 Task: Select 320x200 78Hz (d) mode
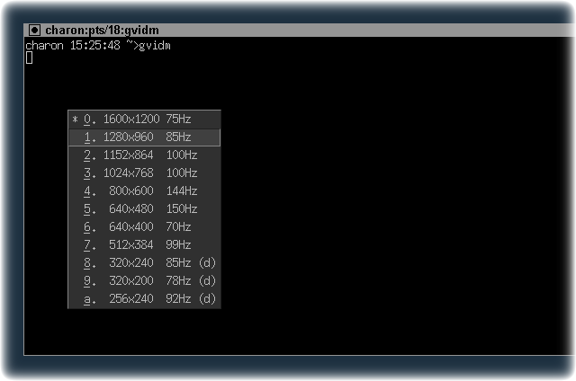click(144, 281)
